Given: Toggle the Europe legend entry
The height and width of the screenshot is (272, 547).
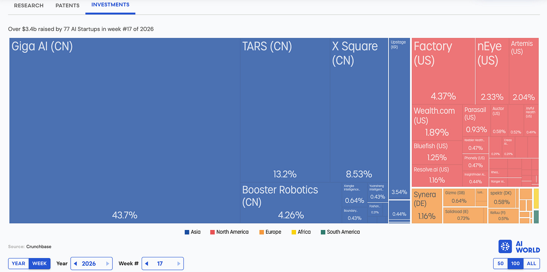Looking at the screenshot, I should 270,232.
